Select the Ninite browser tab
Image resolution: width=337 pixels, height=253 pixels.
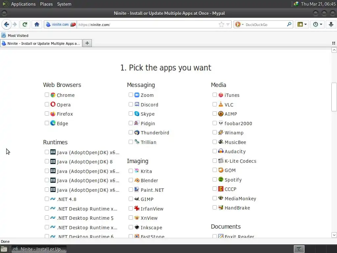point(41,43)
